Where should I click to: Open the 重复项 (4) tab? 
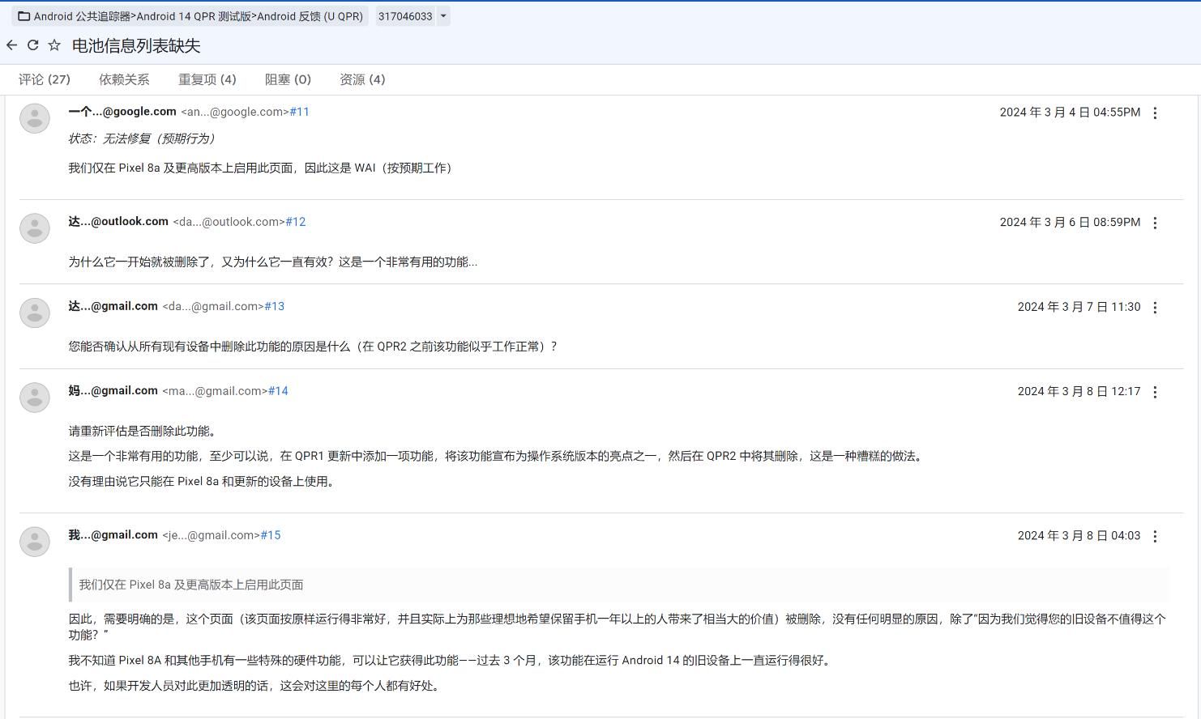(x=207, y=79)
